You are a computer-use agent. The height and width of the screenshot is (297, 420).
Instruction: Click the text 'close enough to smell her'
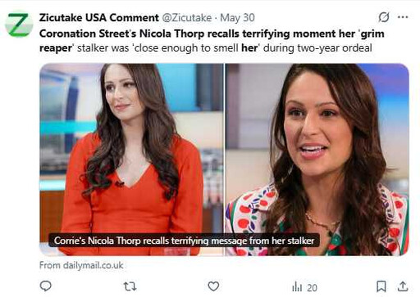pos(196,48)
